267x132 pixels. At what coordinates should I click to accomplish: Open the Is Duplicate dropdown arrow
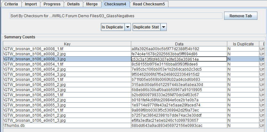[127, 27]
